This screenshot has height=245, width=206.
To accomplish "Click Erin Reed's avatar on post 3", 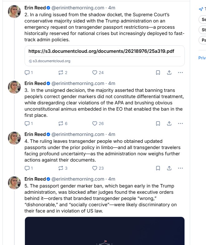I will 14,87.
